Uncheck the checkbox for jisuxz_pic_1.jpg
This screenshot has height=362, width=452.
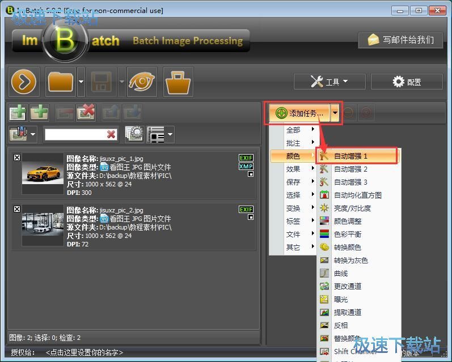(x=17, y=157)
